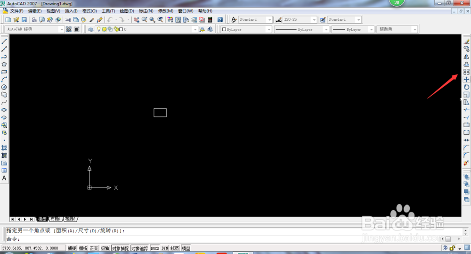Open the 绘图(D) menu
Image resolution: width=471 pixels, height=254 pixels.
127,11
